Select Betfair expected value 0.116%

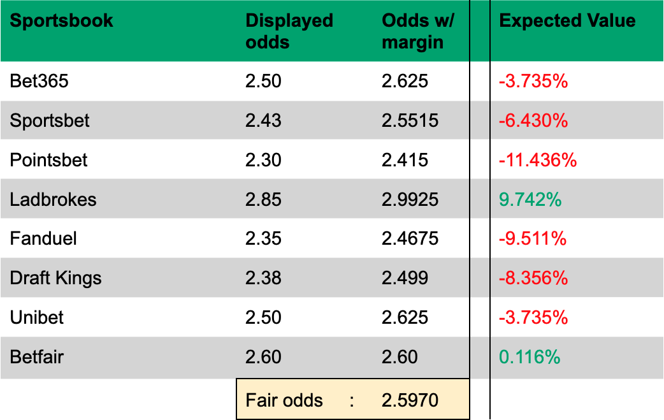(x=530, y=357)
